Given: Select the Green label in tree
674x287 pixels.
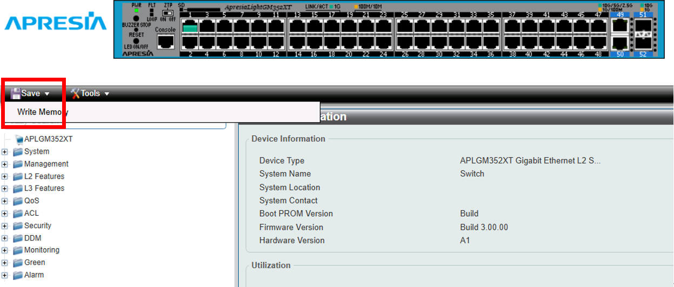Looking at the screenshot, I should tap(35, 262).
